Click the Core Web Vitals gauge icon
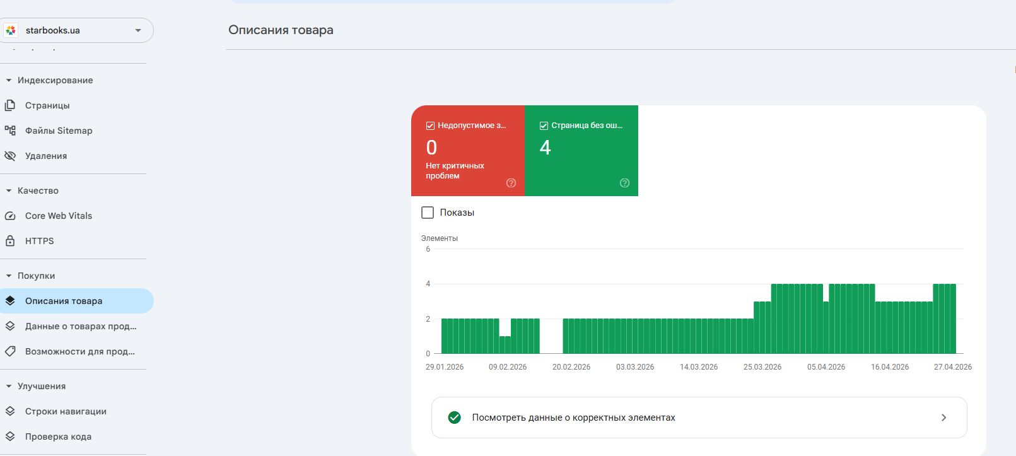 point(10,216)
